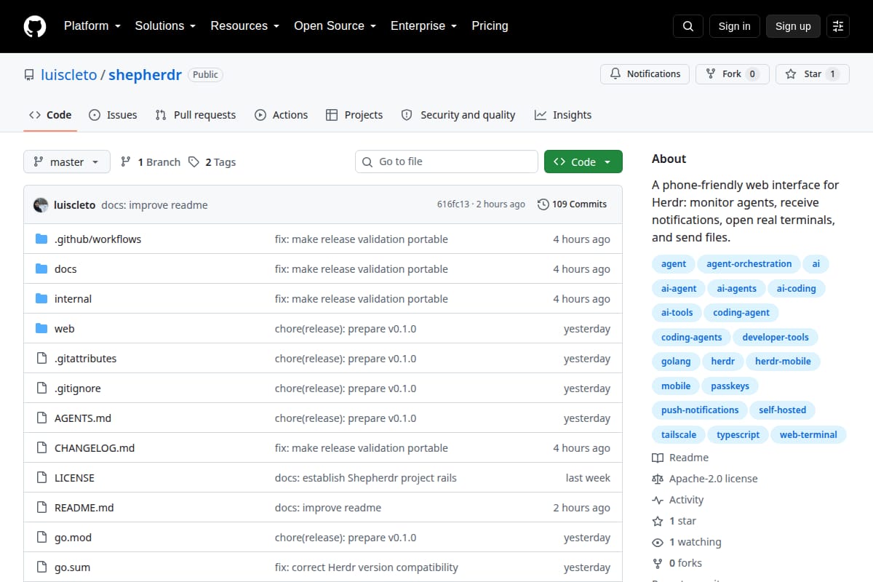873x582 pixels.
Task: Open the luiscleto owner link
Action: [68, 75]
